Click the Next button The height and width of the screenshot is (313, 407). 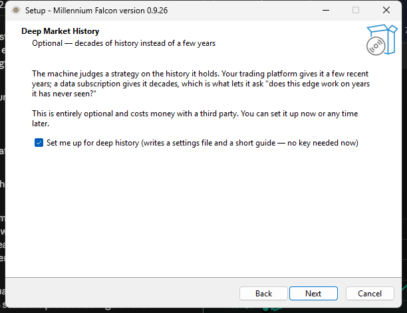click(313, 294)
